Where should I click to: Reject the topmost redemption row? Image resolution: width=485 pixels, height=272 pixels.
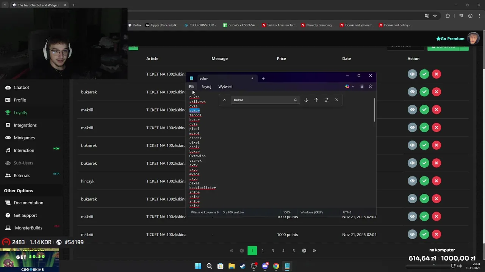coord(436,74)
